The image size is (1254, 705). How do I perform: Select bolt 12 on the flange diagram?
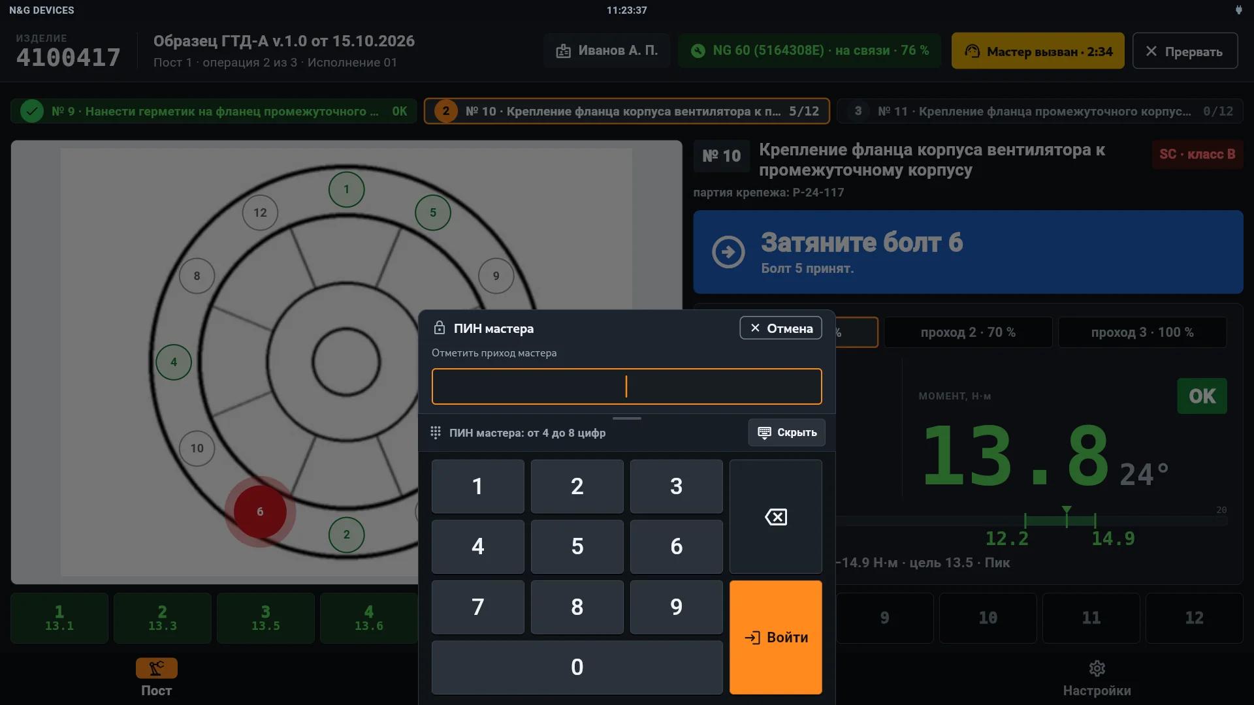(x=260, y=212)
